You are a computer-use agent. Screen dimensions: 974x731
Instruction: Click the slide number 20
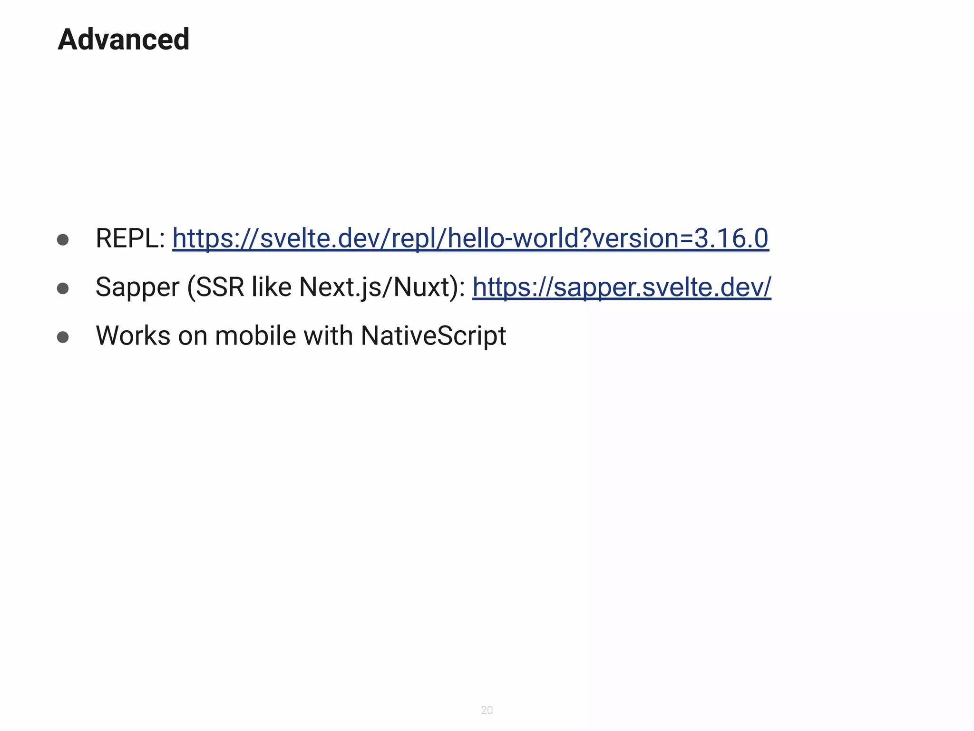coord(487,710)
